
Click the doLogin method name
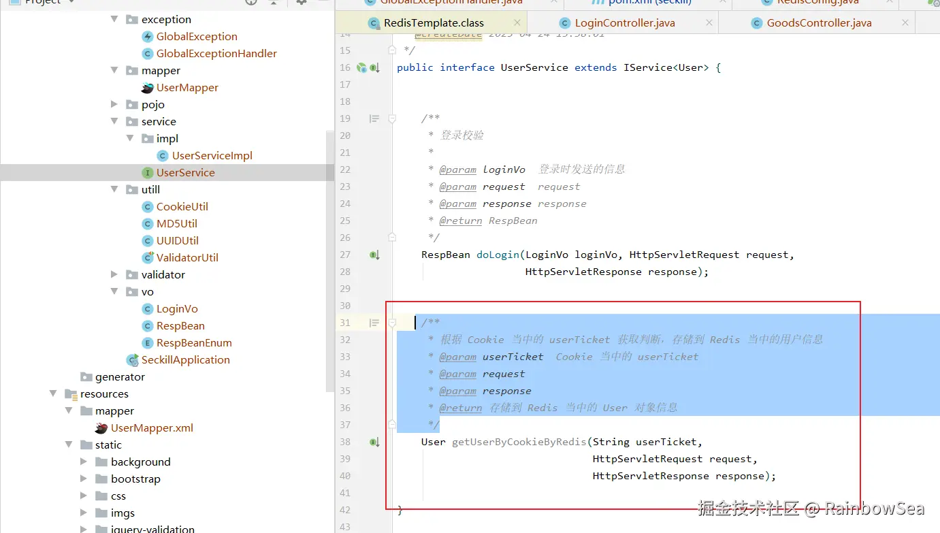[x=498, y=255]
